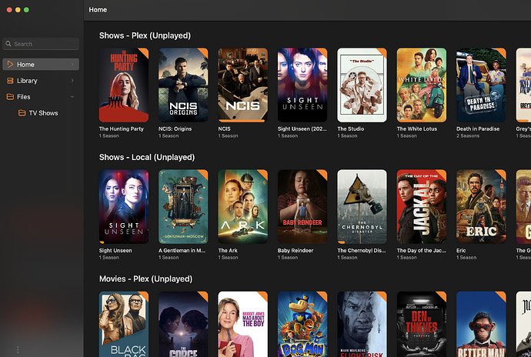Viewport: 531px width, 357px height.
Task: Click the Shows - Local (Unplayed) heading
Action: 147,157
